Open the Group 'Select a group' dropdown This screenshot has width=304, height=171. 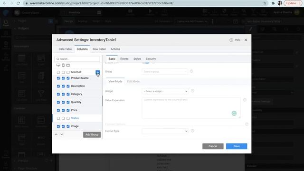click(x=165, y=72)
